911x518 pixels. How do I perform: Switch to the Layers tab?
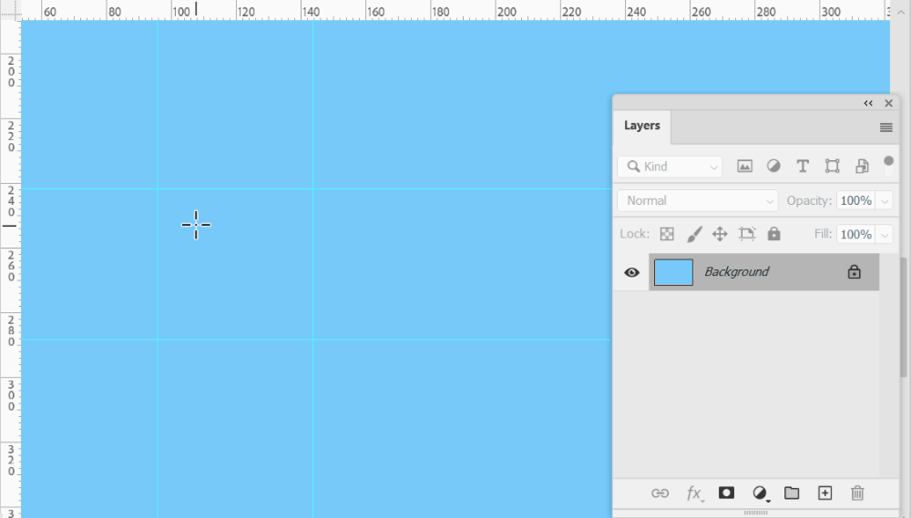642,126
